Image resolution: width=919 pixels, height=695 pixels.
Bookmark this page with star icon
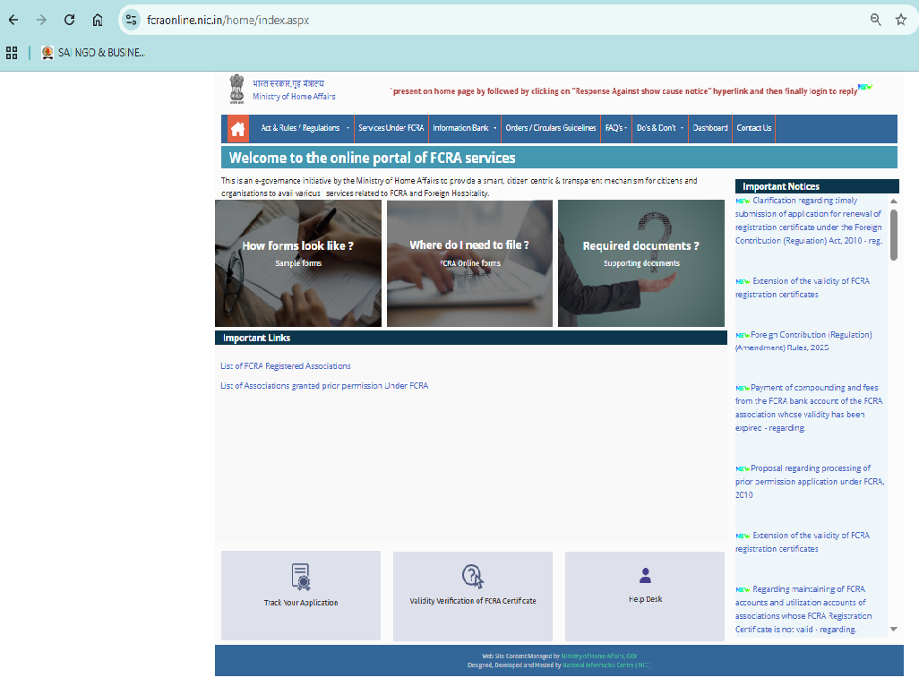point(901,20)
